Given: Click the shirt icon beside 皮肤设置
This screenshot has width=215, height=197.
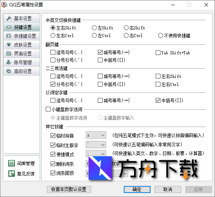Looking at the screenshot, I should (9, 45).
